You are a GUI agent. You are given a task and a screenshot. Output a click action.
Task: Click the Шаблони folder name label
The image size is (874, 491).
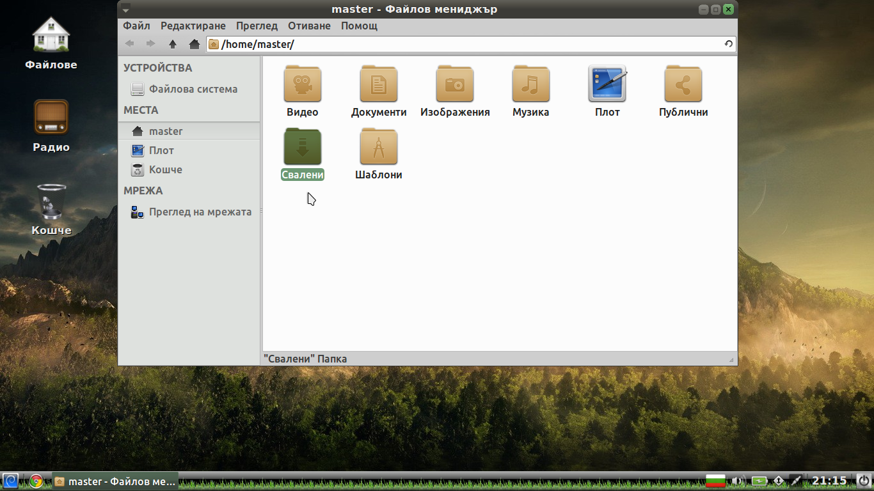coord(379,175)
